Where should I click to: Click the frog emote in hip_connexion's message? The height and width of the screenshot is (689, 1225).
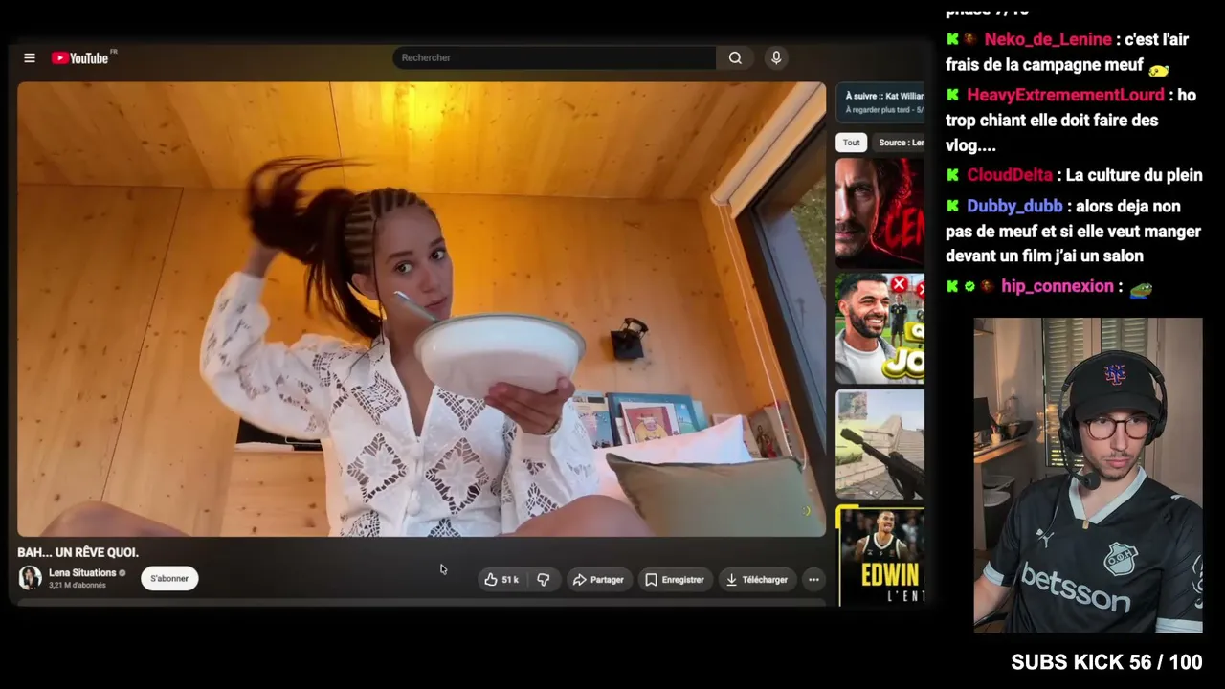(x=1141, y=288)
